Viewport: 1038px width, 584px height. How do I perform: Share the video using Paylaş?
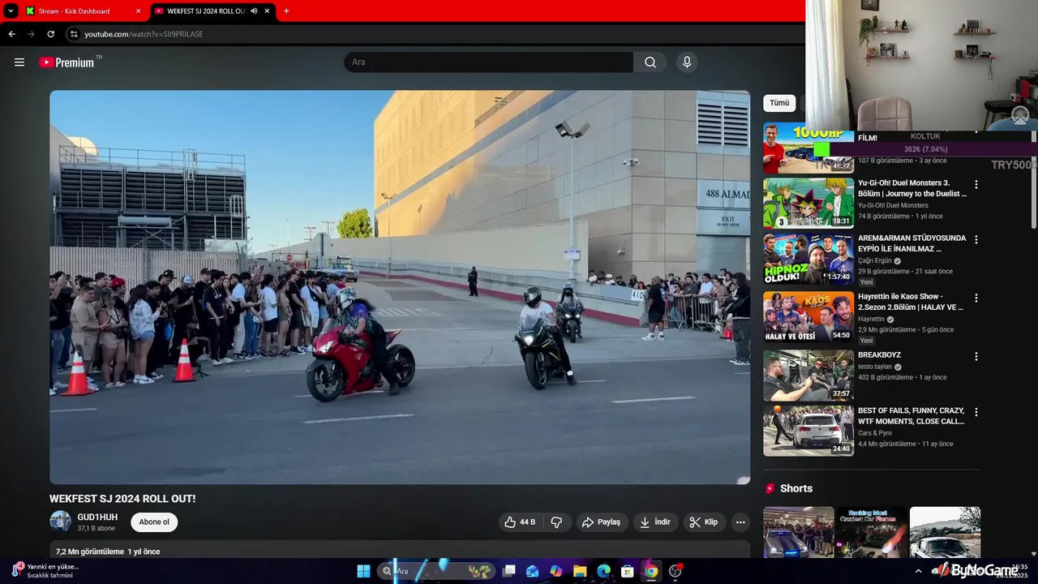[602, 522]
